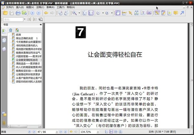
Task: Open the attachments paperclip panel
Action: pyautogui.click(x=4, y=123)
